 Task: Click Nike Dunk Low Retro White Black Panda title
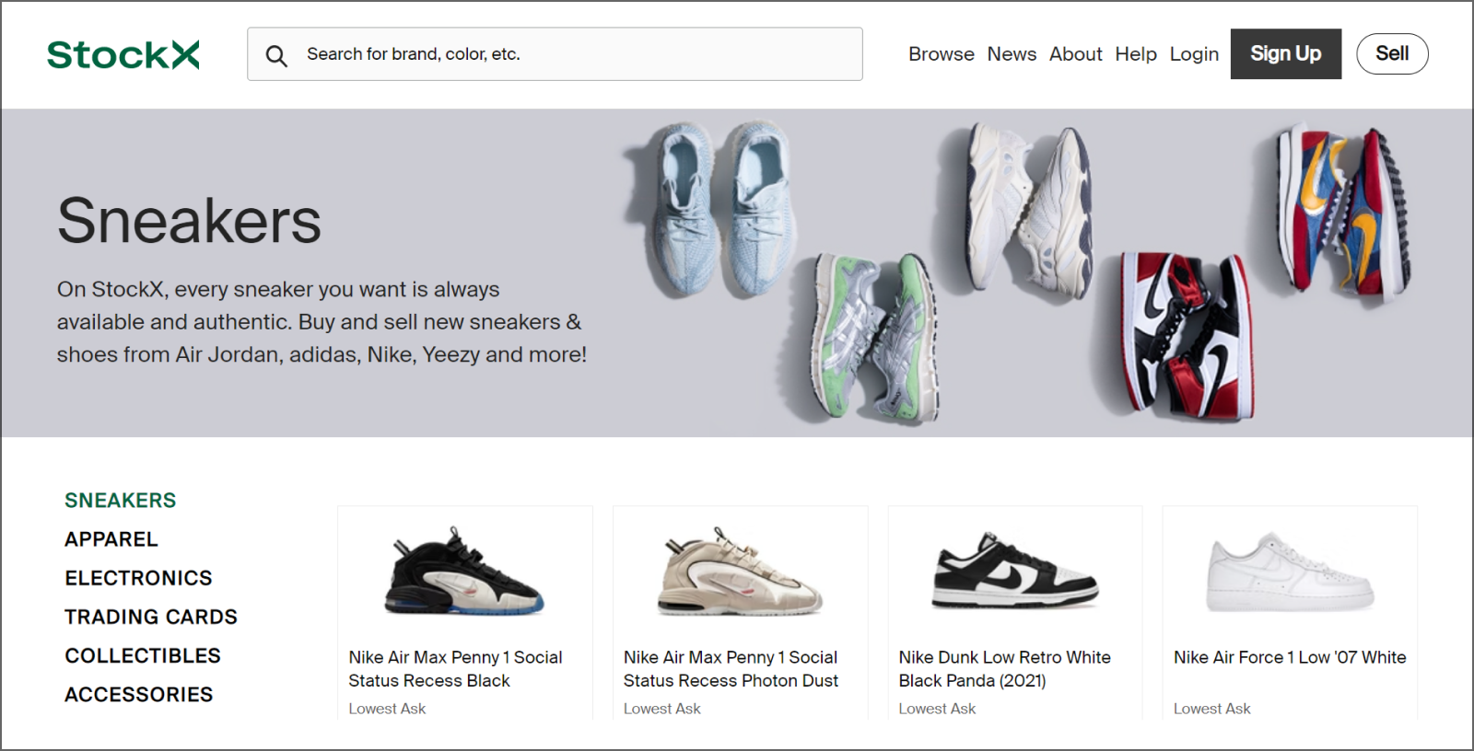point(1004,669)
